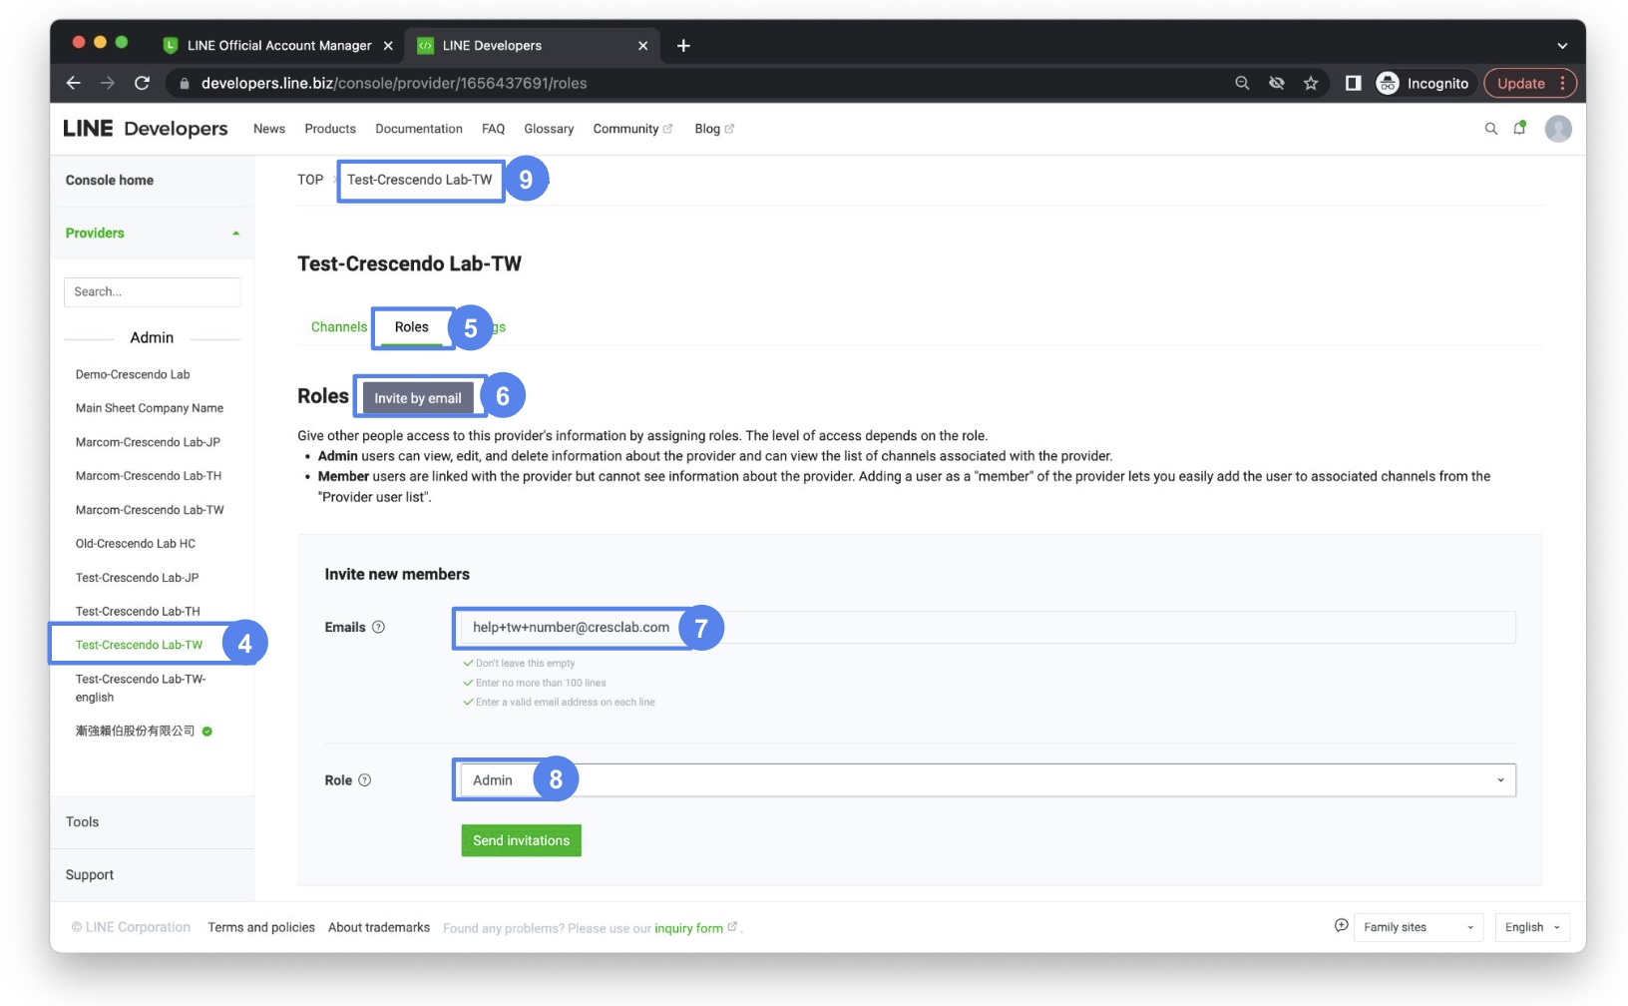
Task: Select Marcom-Crescendo Lab-TW provider
Action: pyautogui.click(x=150, y=510)
